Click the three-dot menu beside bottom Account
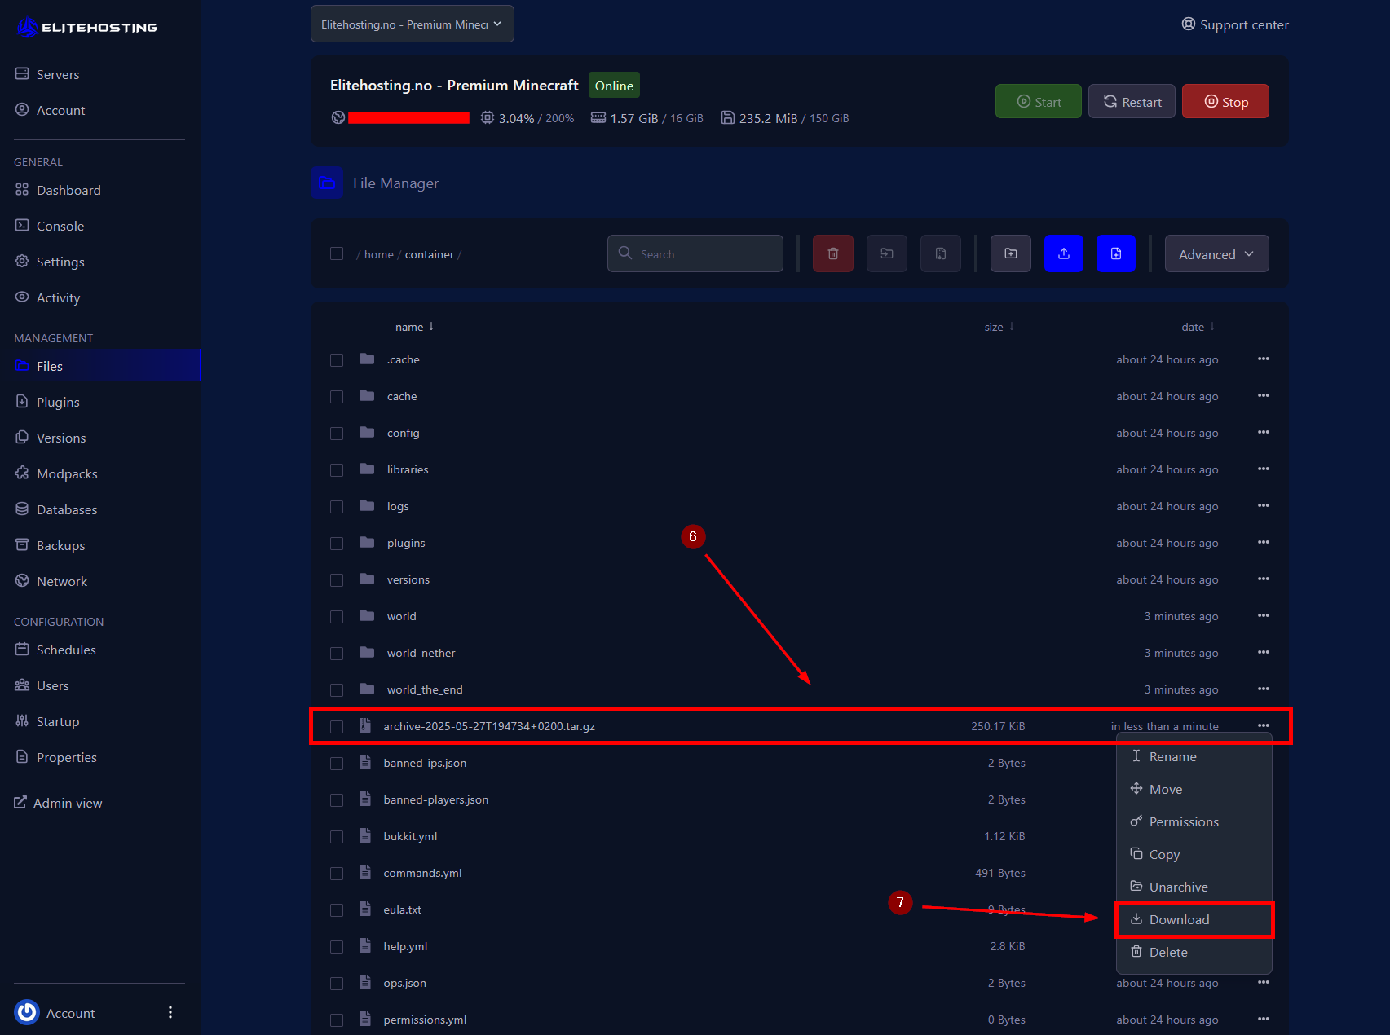The width and height of the screenshot is (1390, 1035). [170, 1012]
